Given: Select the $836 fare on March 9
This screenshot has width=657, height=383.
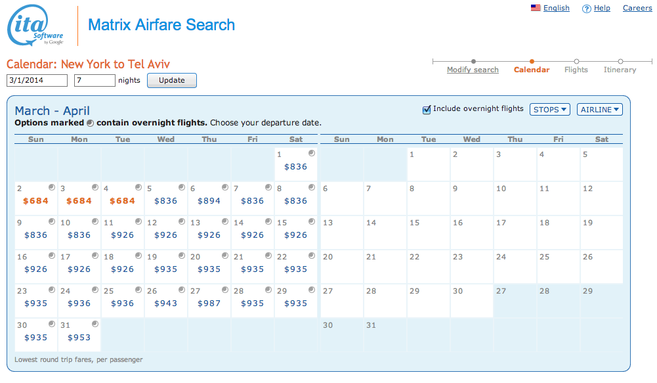Looking at the screenshot, I should pyautogui.click(x=35, y=235).
